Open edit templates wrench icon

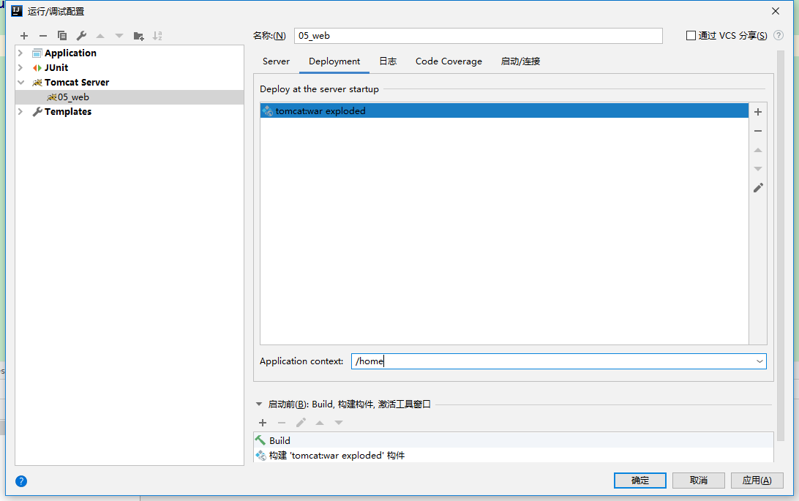(x=81, y=36)
